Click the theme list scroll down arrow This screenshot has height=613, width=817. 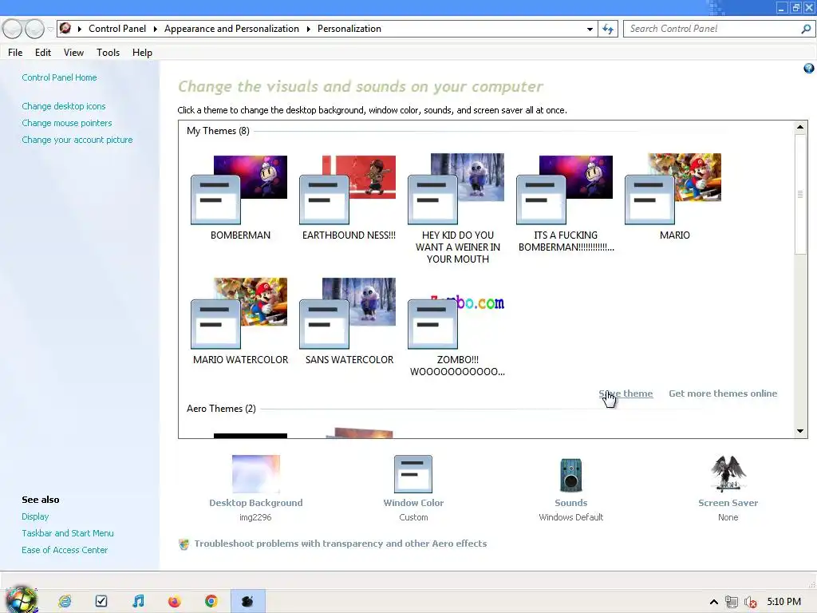[799, 431]
